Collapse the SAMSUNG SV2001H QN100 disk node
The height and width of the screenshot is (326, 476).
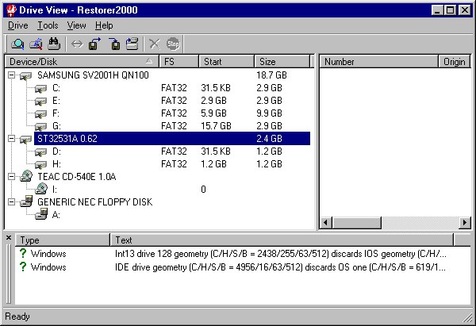[12, 75]
